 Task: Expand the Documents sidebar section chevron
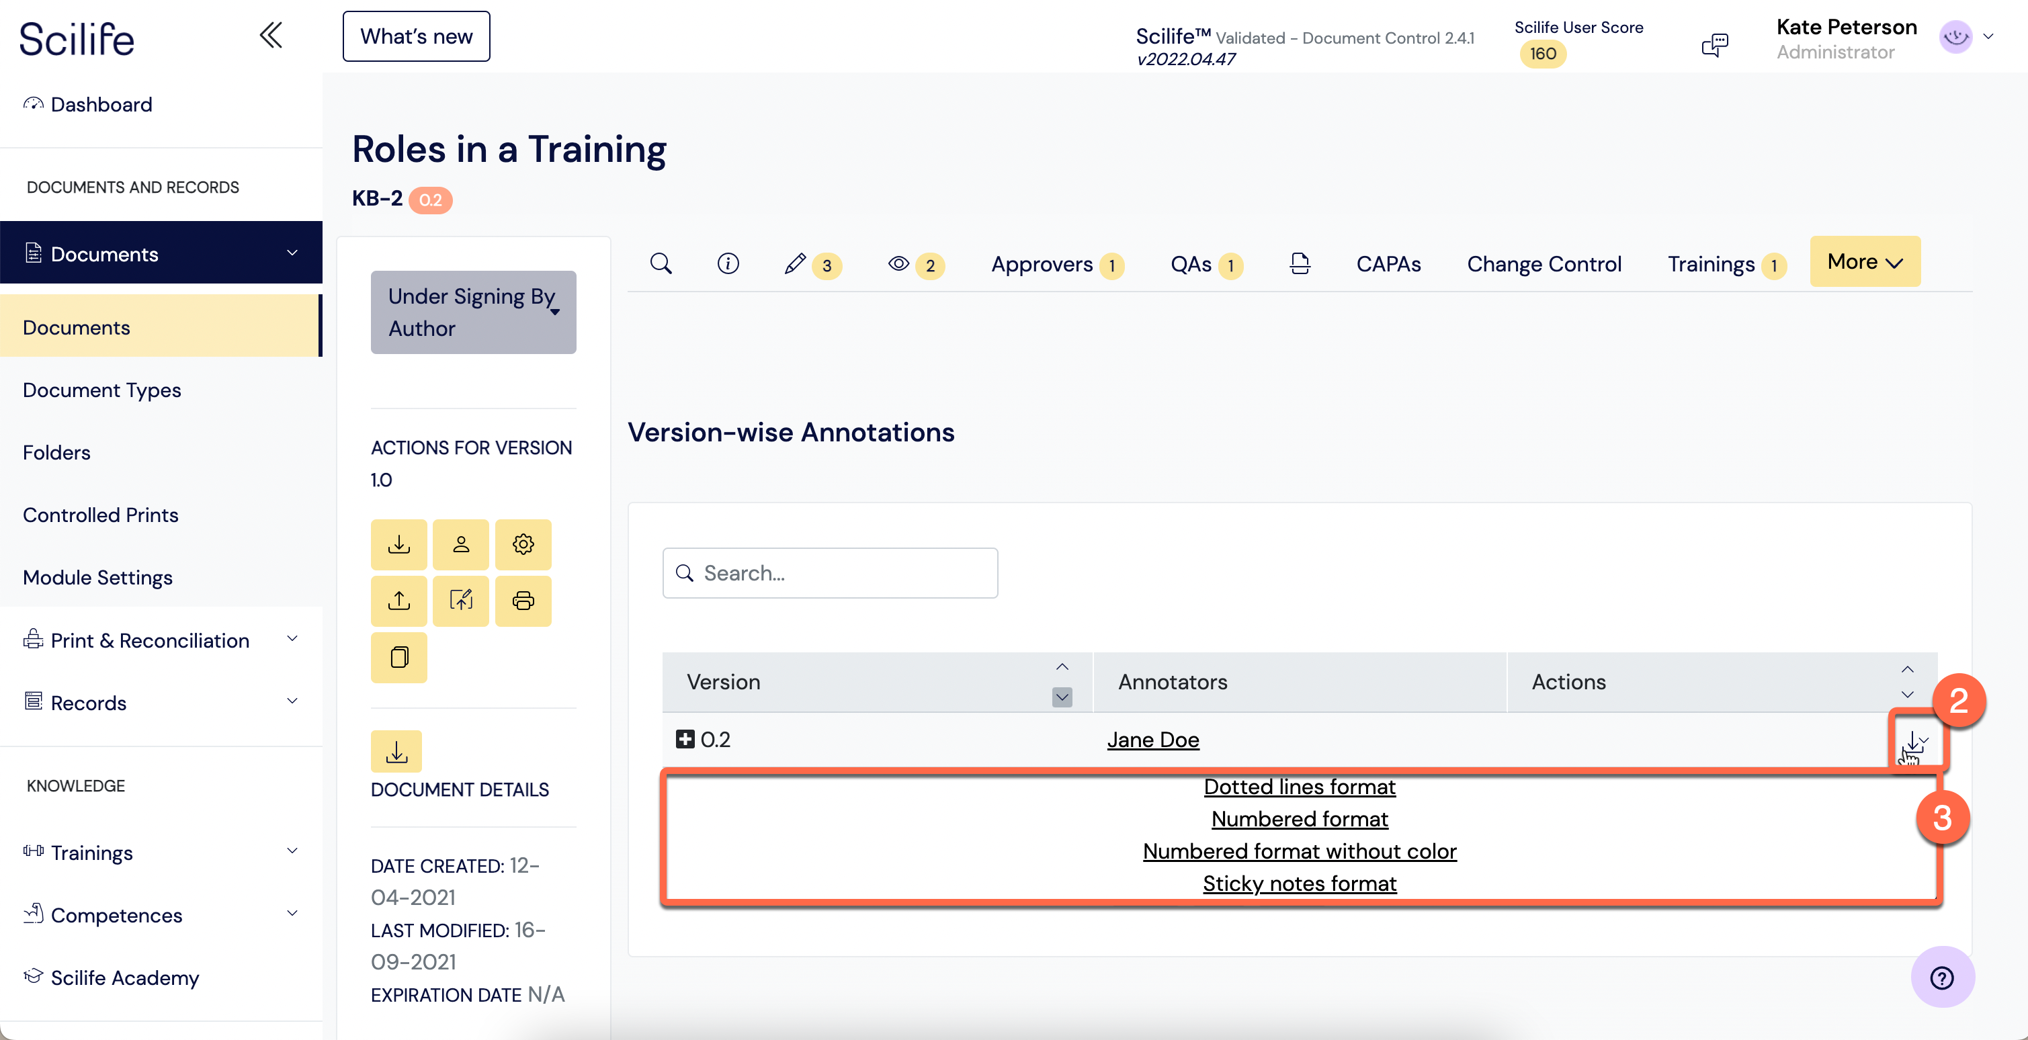(x=292, y=253)
